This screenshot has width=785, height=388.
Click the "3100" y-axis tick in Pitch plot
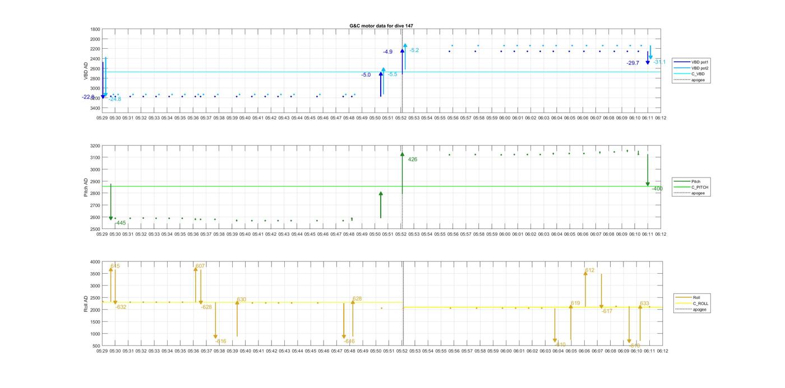pyautogui.click(x=95, y=158)
